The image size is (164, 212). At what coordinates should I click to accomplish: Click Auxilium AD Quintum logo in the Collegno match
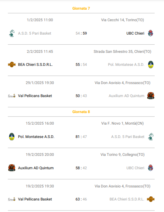[x=12, y=168]
